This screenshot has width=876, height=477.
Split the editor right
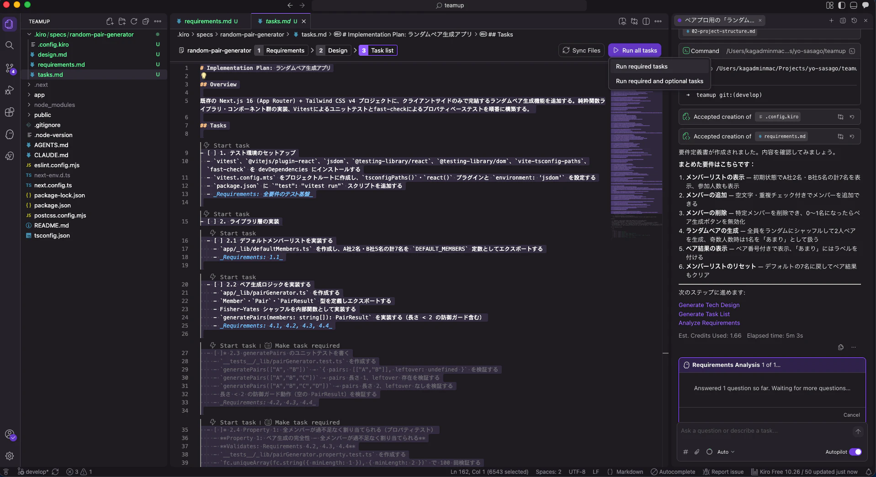pyautogui.click(x=646, y=21)
